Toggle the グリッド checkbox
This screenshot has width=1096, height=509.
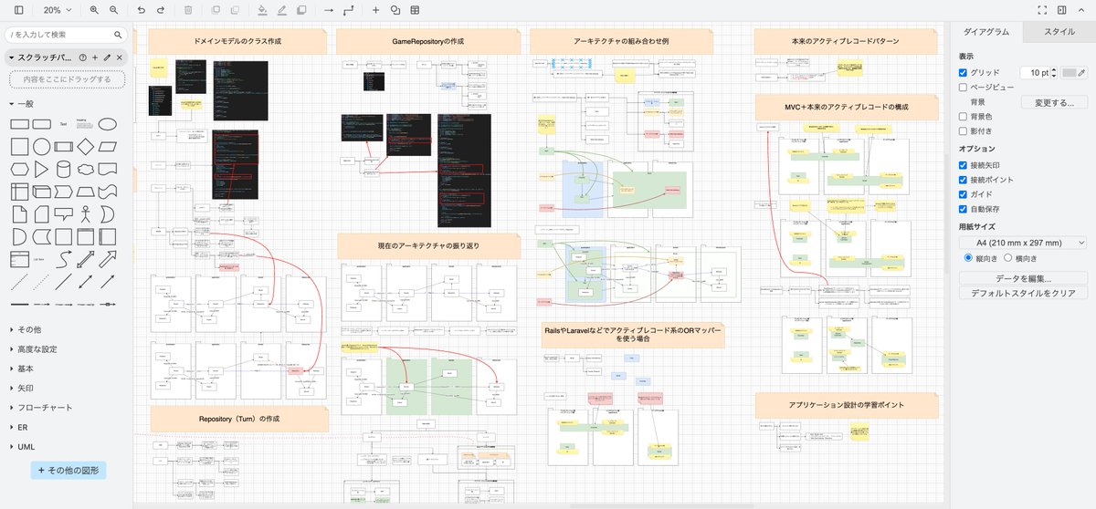tap(963, 72)
